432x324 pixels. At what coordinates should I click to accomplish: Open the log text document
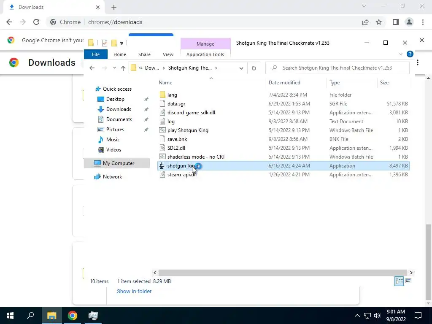tap(171, 121)
